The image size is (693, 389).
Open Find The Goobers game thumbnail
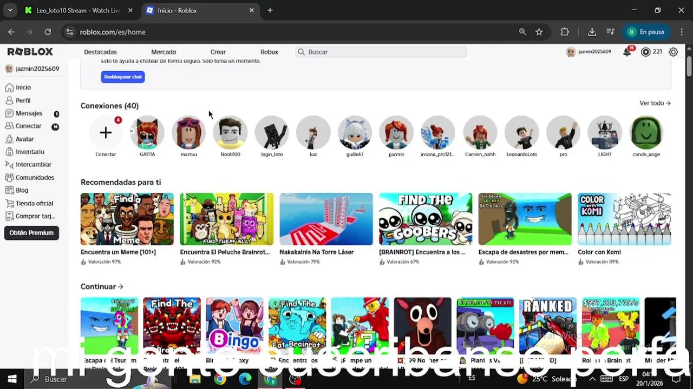click(426, 219)
